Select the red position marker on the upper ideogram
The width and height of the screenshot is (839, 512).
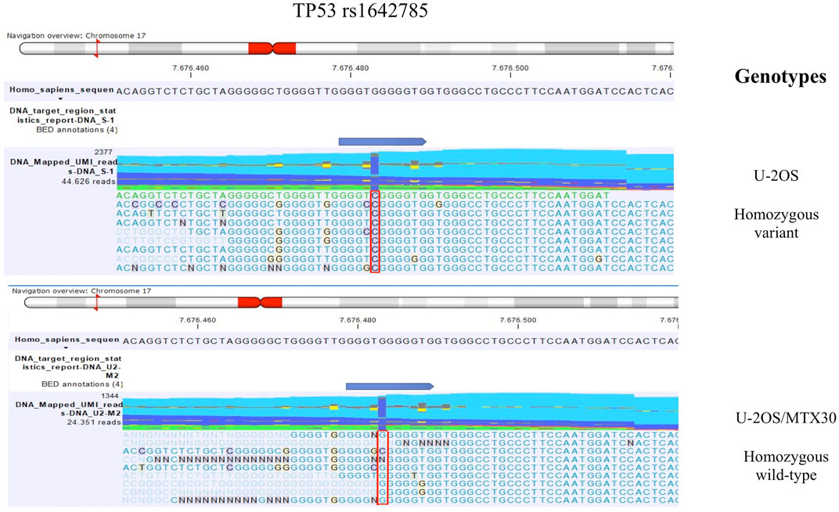[x=96, y=49]
